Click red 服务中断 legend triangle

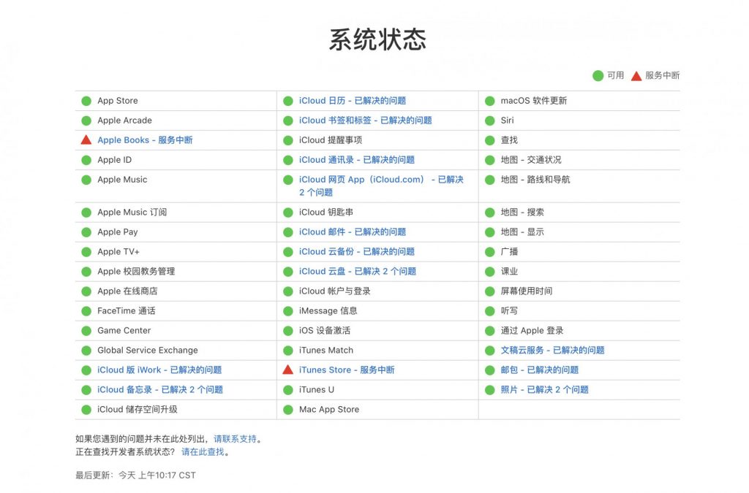[636, 75]
